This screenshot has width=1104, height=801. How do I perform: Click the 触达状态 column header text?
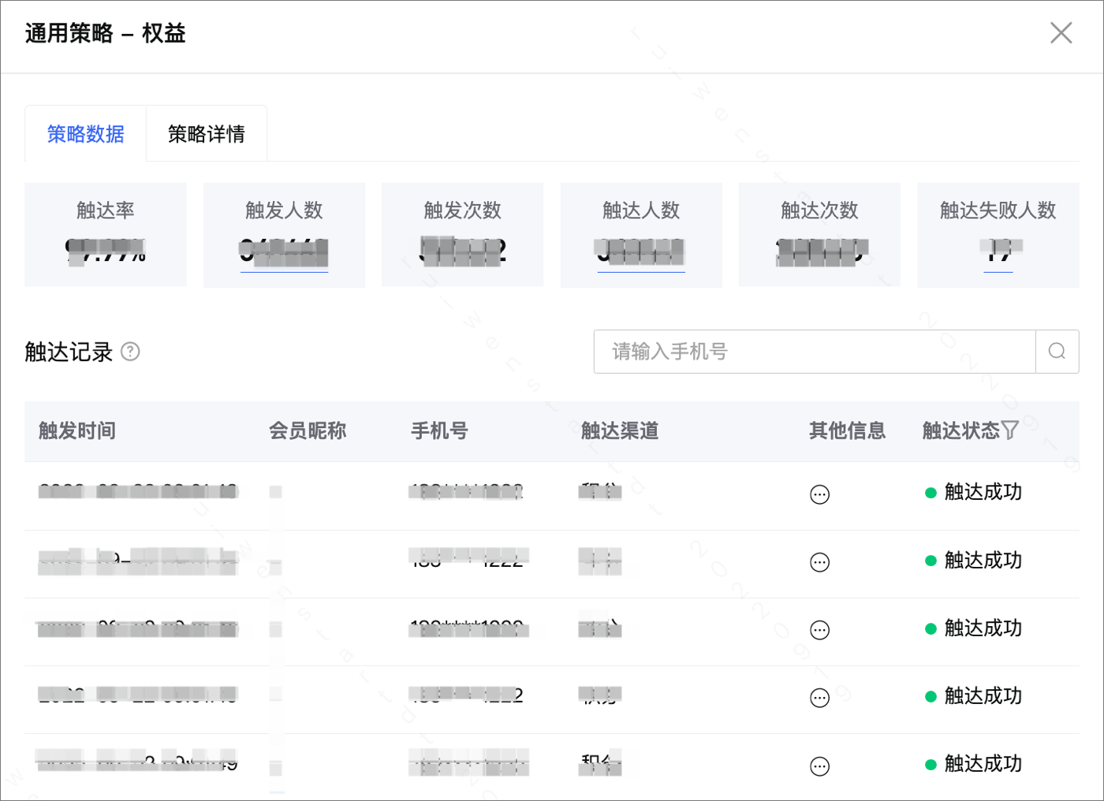coord(961,430)
